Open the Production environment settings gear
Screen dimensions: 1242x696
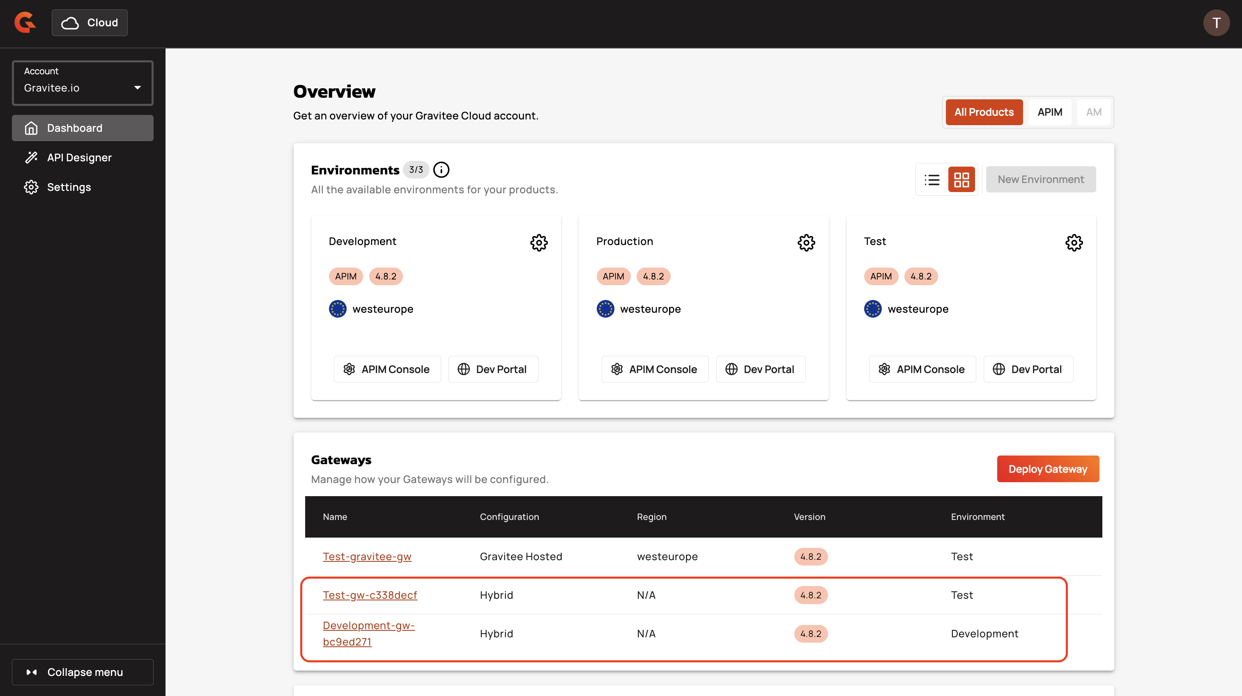pos(806,242)
